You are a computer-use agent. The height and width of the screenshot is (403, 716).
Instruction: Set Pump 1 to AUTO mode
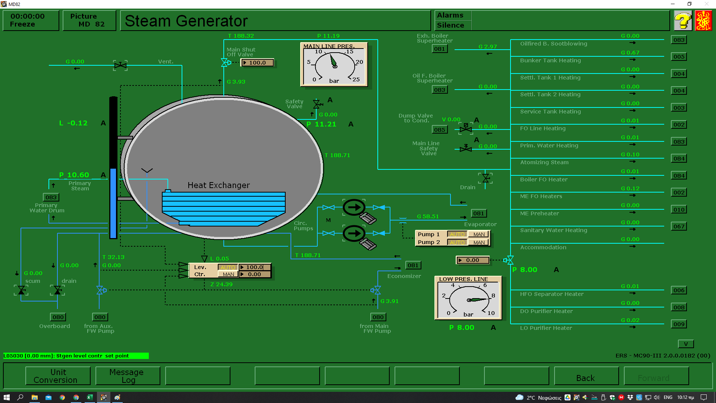point(457,234)
